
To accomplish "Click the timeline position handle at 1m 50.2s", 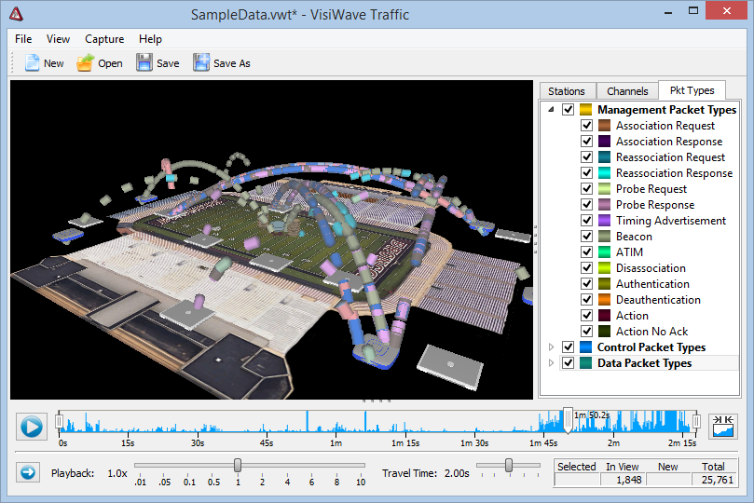I will point(568,421).
